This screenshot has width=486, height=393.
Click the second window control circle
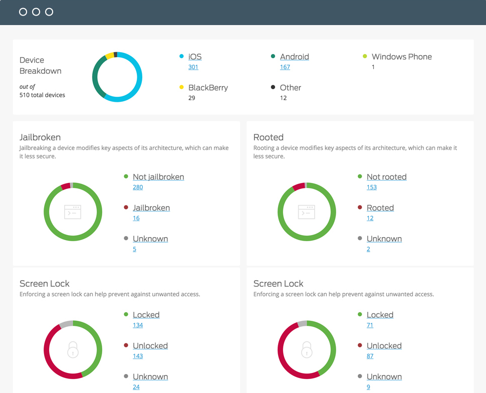click(36, 12)
